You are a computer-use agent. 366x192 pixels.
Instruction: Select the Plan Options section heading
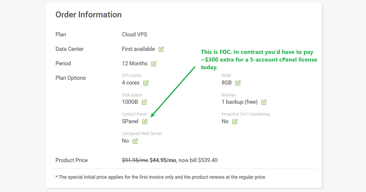pos(70,78)
